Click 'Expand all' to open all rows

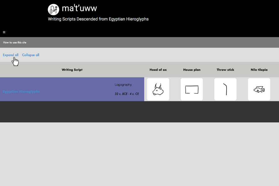pyautogui.click(x=11, y=55)
